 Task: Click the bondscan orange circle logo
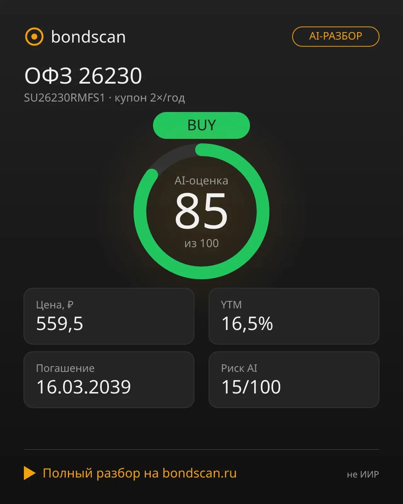click(34, 37)
